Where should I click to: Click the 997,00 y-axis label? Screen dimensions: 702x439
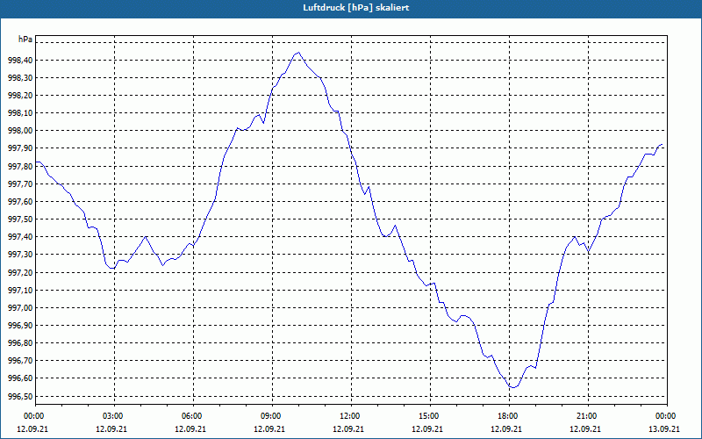(20, 308)
